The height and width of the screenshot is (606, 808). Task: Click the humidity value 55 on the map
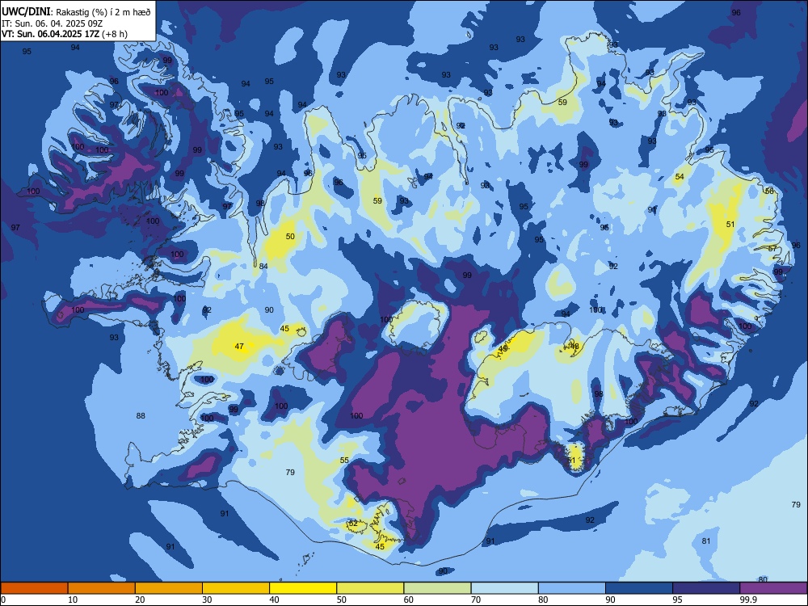pos(344,461)
